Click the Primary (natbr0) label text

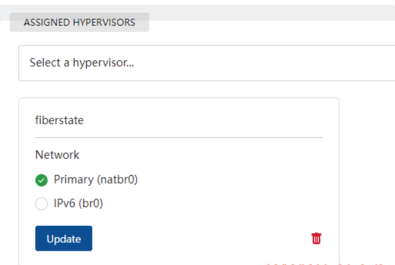click(x=96, y=179)
